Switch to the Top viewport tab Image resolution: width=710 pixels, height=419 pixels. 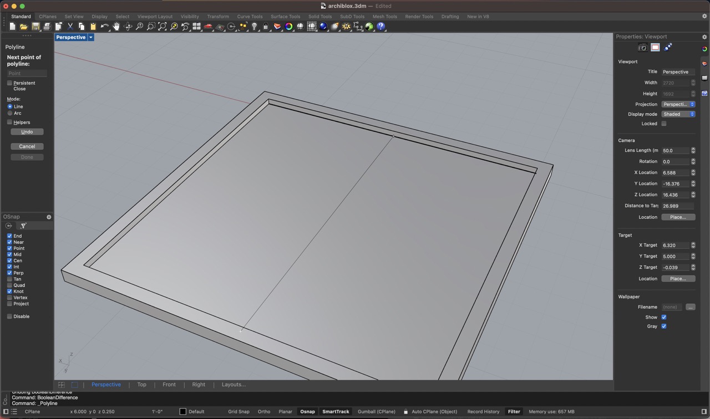[141, 385]
